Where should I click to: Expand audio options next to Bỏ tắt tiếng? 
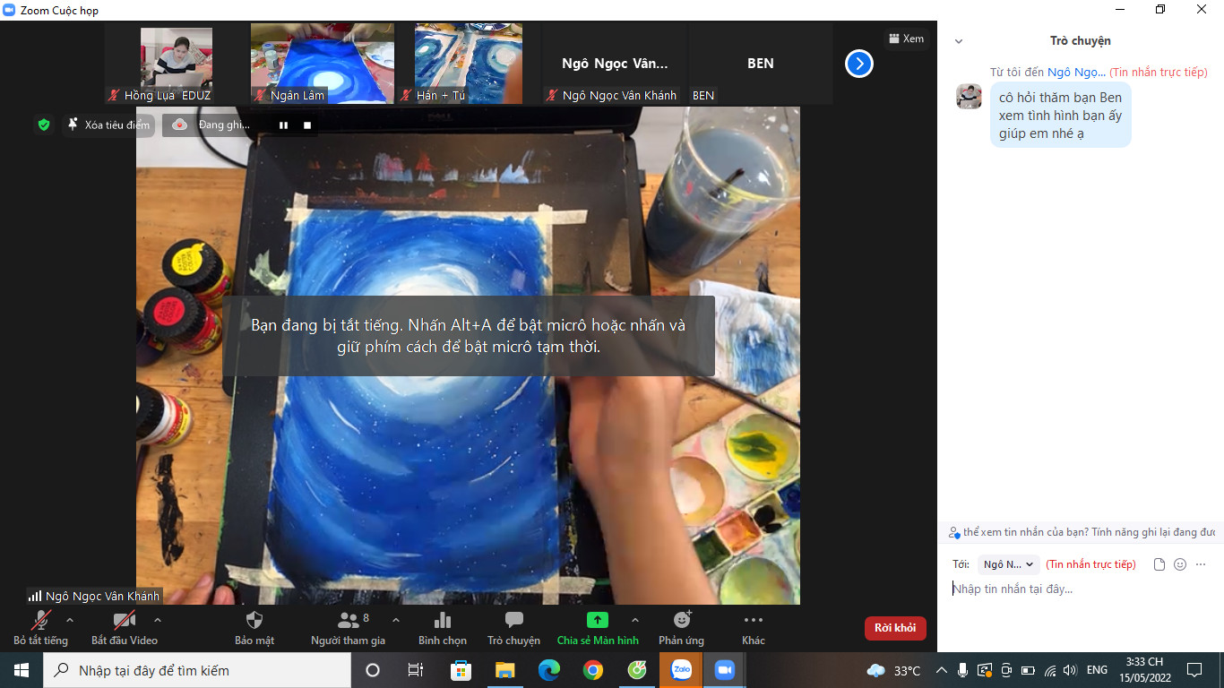(70, 620)
